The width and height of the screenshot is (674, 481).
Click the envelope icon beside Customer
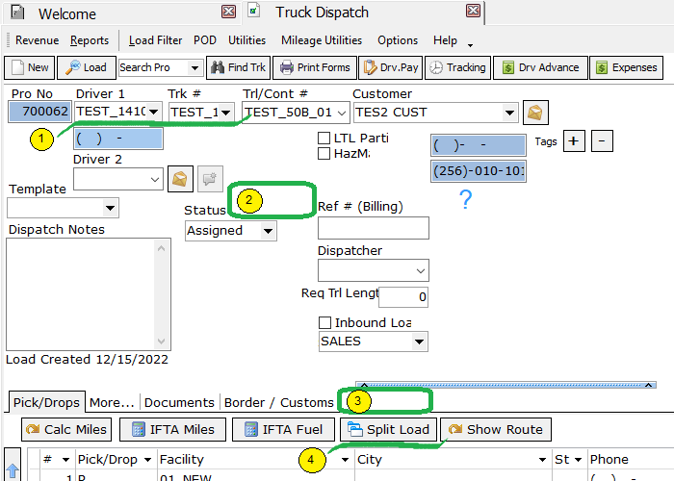click(535, 113)
